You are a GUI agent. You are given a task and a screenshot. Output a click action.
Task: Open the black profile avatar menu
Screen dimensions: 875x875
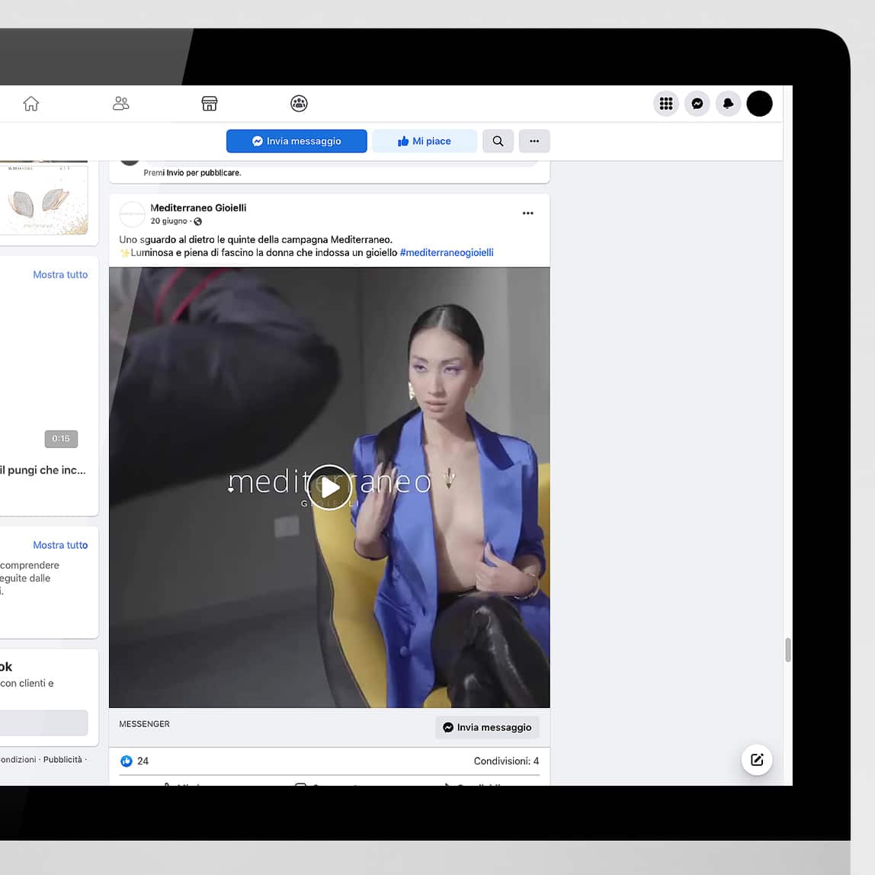(759, 104)
